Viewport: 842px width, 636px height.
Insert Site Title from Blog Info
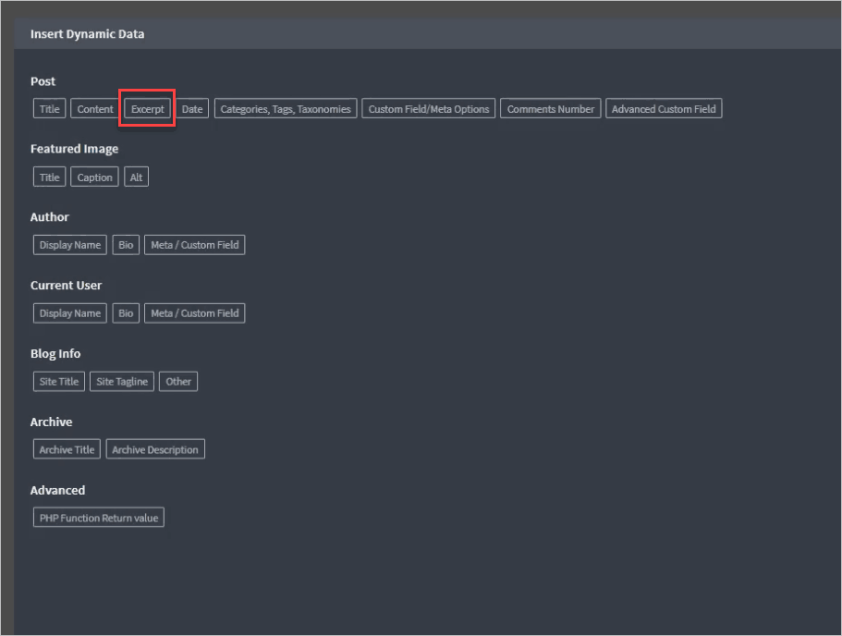click(59, 382)
